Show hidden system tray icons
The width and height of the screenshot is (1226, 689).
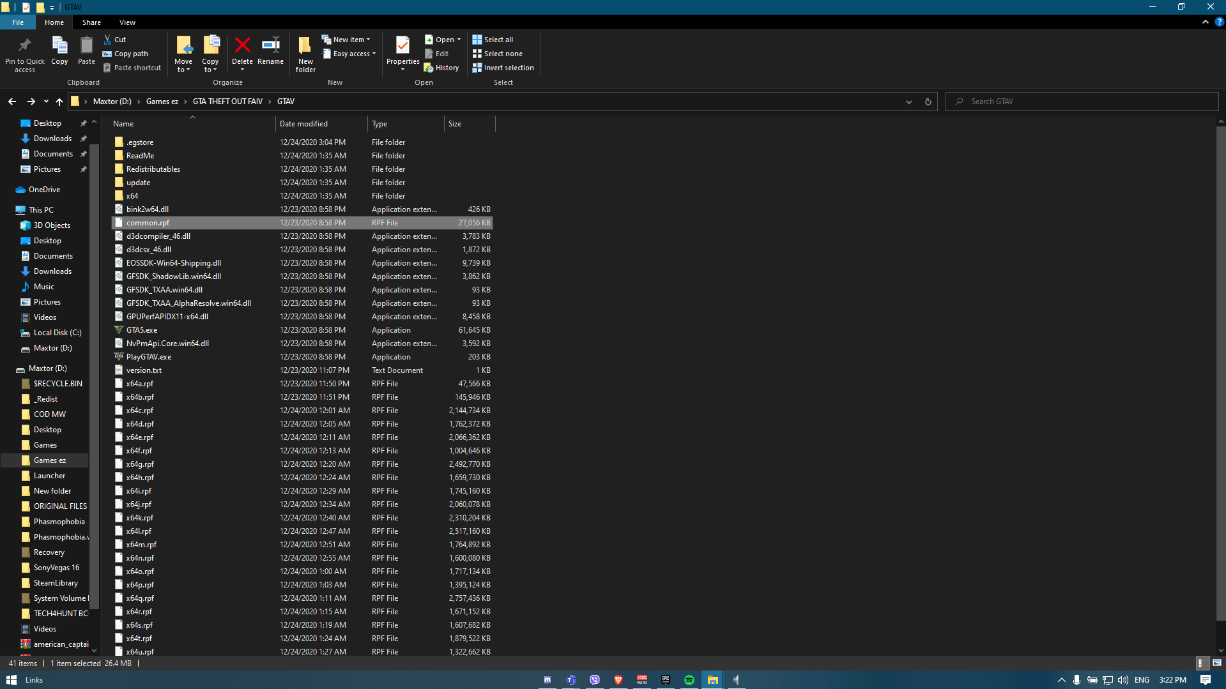(1061, 680)
